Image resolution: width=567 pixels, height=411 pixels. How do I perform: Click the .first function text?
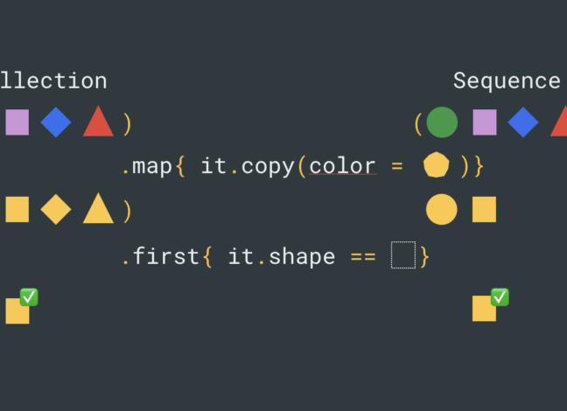point(158,256)
